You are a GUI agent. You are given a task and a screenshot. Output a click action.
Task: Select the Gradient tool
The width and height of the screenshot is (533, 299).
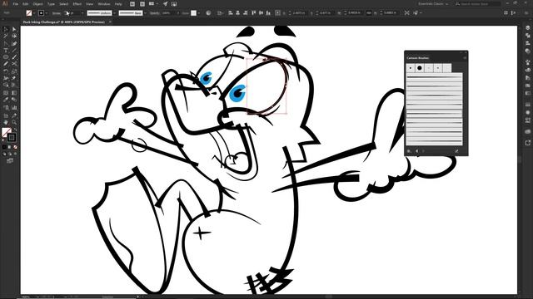pos(14,92)
